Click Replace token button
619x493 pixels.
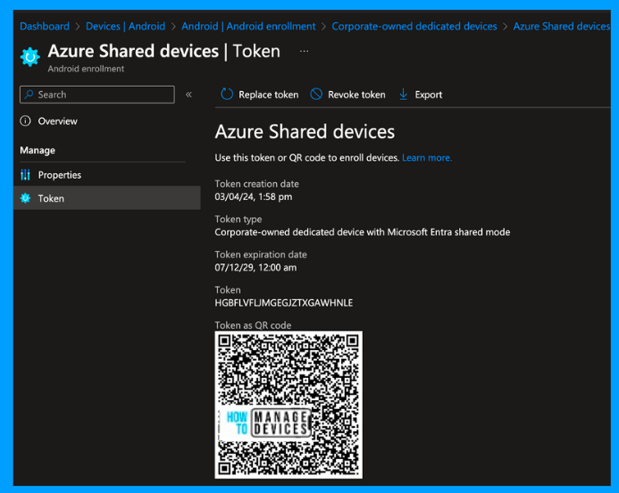click(260, 95)
